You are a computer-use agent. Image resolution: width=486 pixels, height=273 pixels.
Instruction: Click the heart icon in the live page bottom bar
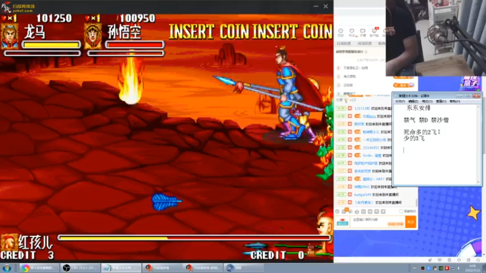point(439,260)
